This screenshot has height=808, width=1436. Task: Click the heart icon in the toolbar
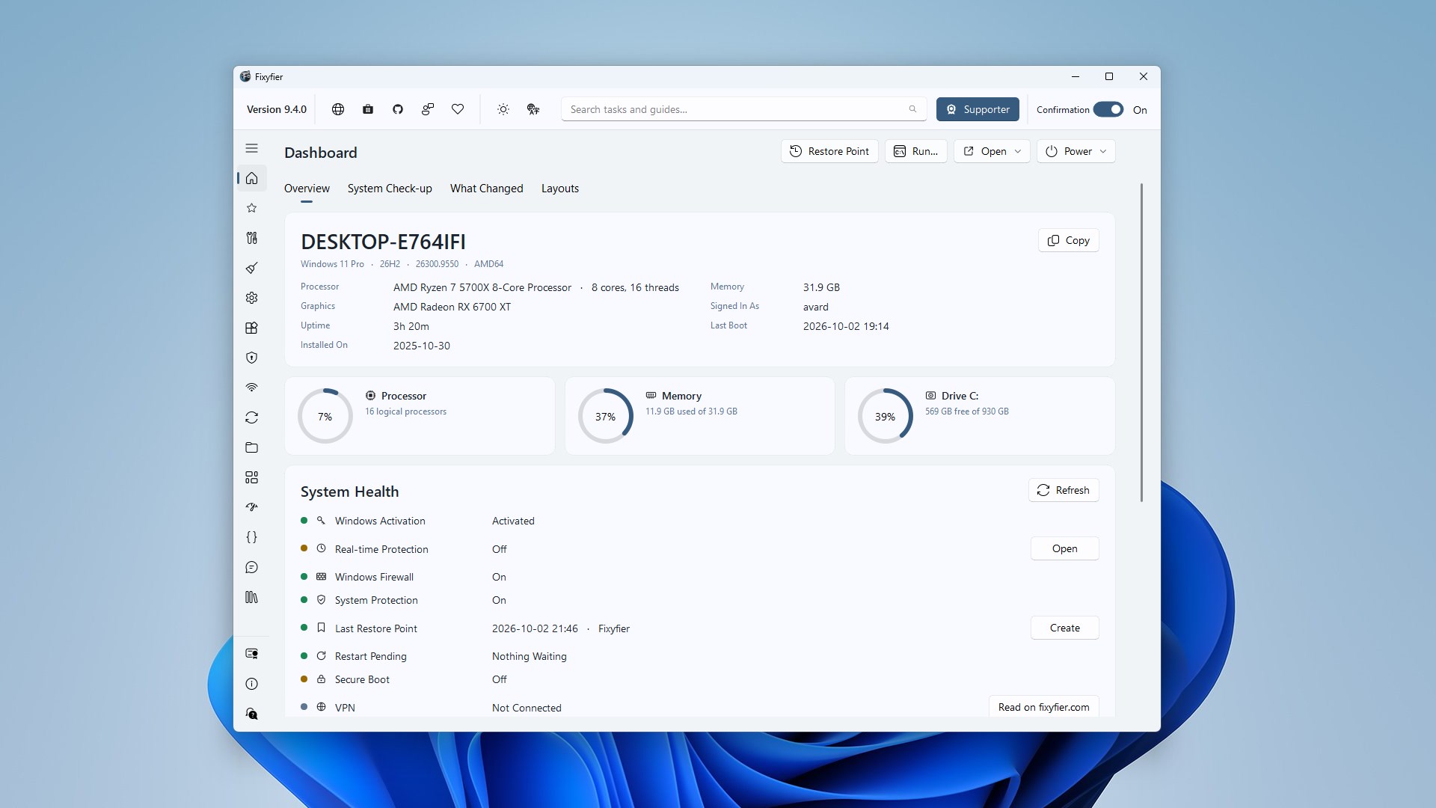pyautogui.click(x=458, y=109)
